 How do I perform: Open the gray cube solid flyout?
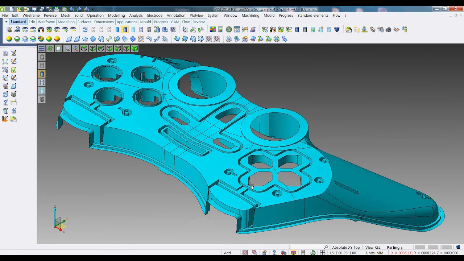pos(13,94)
